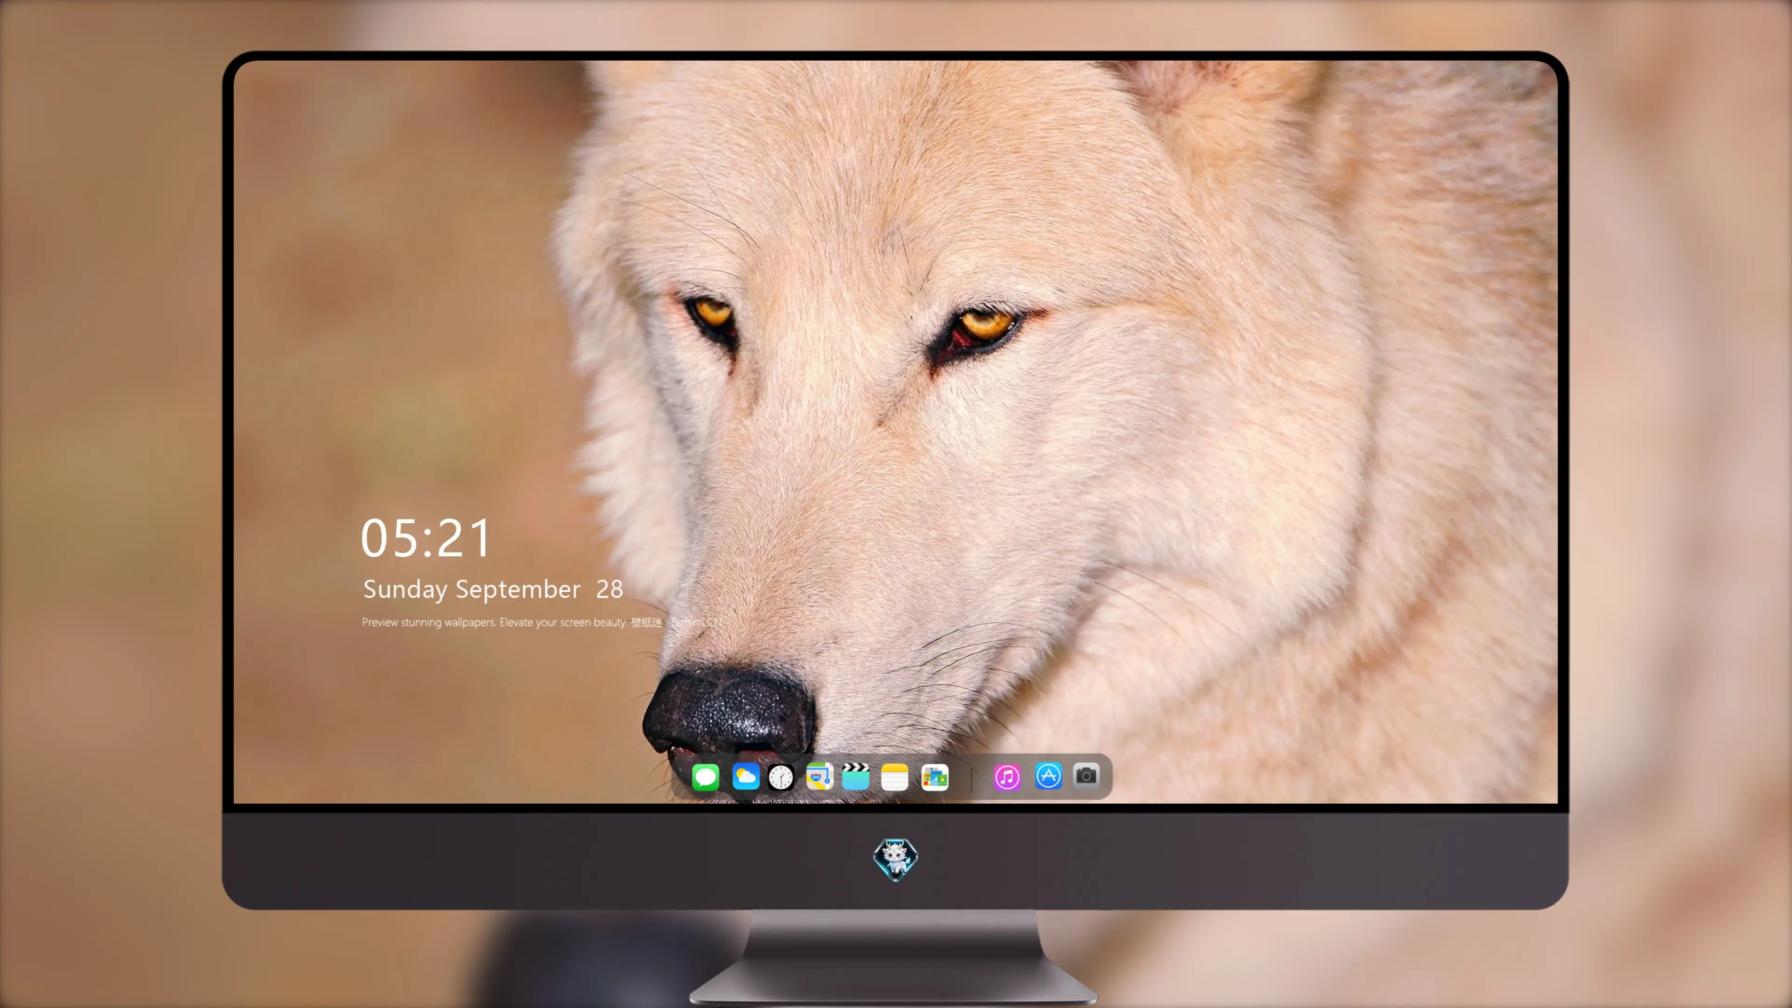Click the dragon logo on the monitor bezel

click(x=896, y=859)
